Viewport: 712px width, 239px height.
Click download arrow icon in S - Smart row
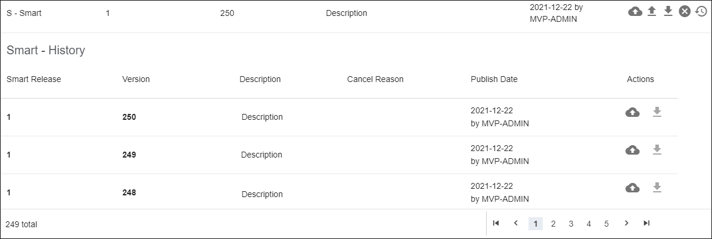pos(668,11)
